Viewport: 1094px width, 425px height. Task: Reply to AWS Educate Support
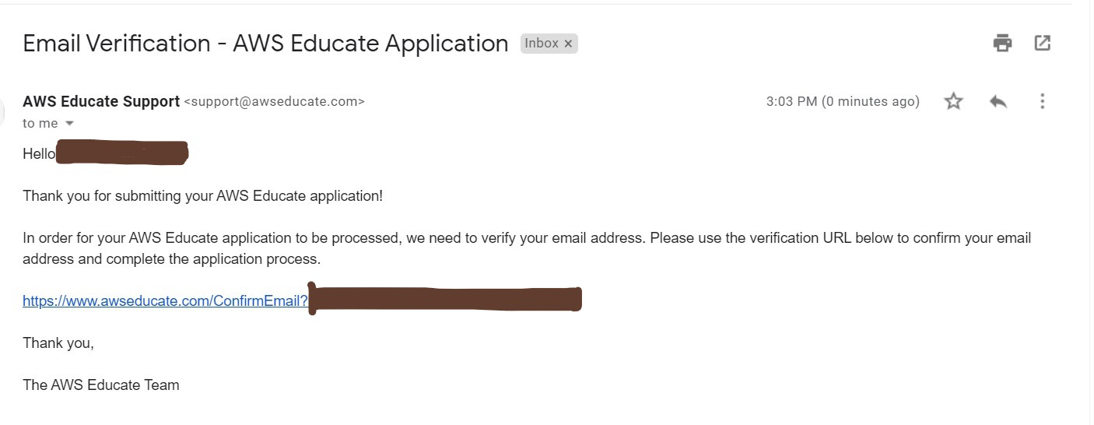coord(998,101)
